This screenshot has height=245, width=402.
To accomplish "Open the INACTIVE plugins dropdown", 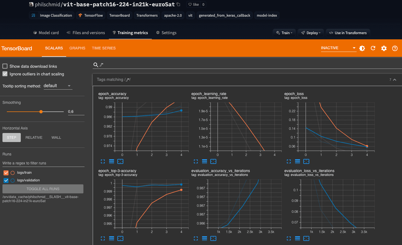I will (x=339, y=48).
